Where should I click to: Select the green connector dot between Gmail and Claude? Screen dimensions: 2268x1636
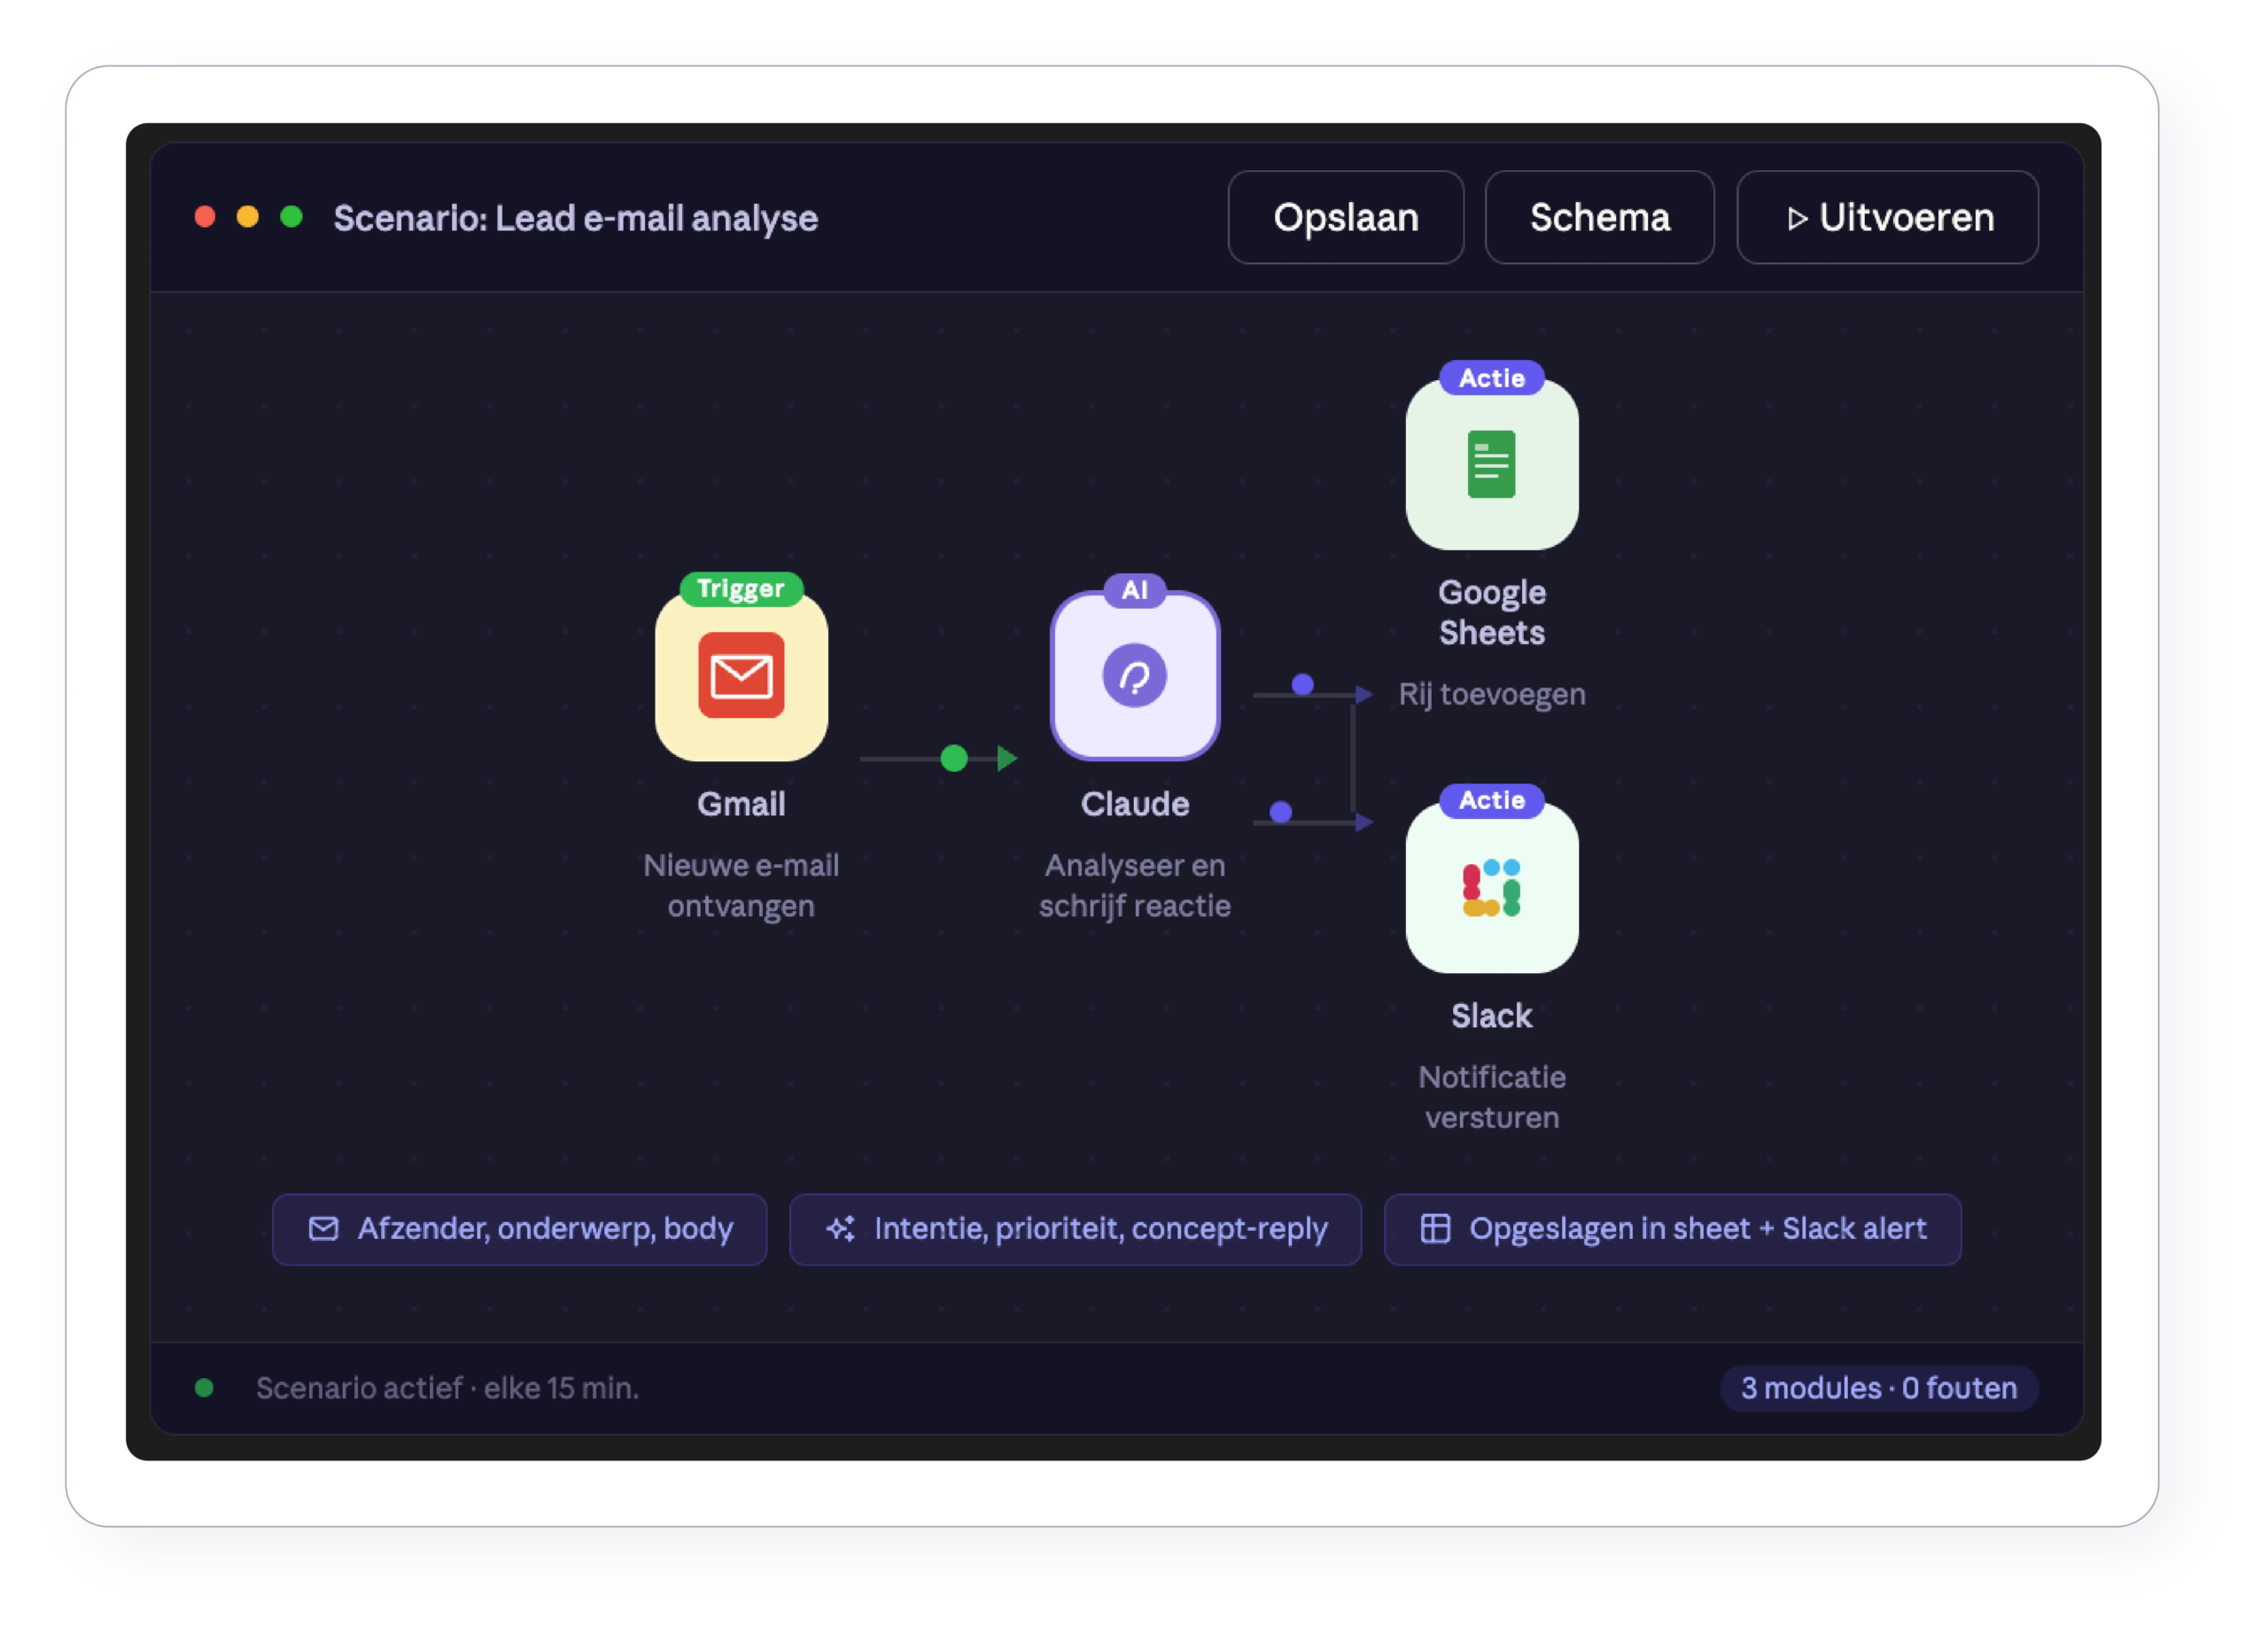(x=954, y=759)
